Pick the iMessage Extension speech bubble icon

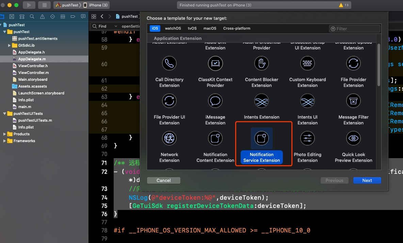click(x=215, y=101)
